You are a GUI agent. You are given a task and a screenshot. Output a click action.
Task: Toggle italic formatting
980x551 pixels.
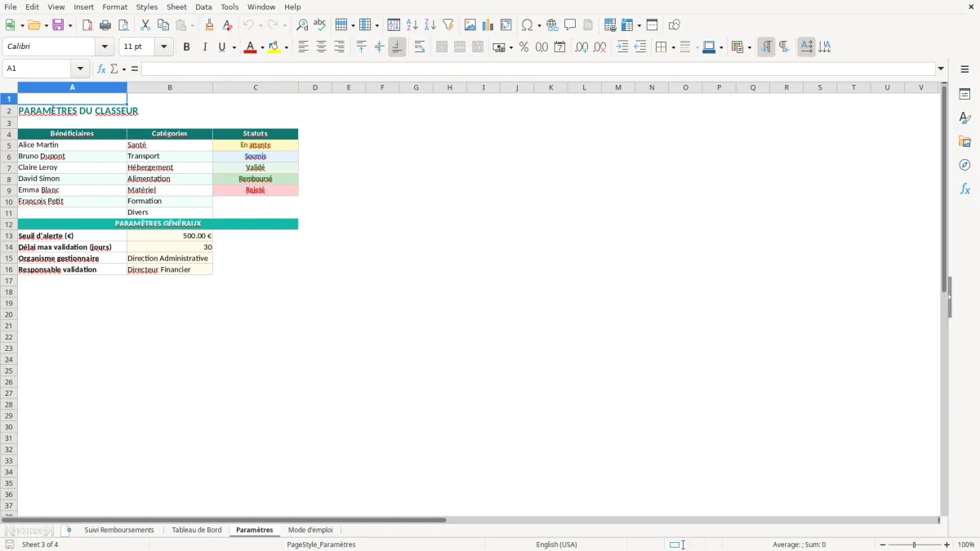pos(204,47)
